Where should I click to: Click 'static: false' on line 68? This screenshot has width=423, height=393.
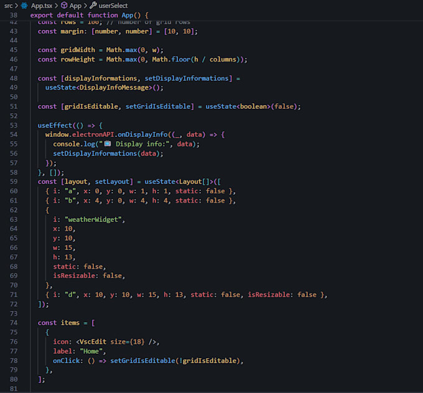pyautogui.click(x=78, y=267)
